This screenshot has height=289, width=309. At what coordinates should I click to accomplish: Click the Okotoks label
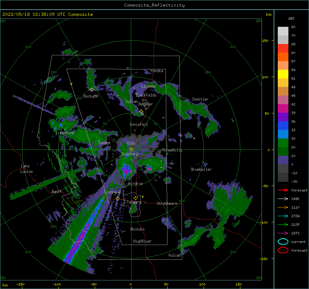tap(137, 229)
